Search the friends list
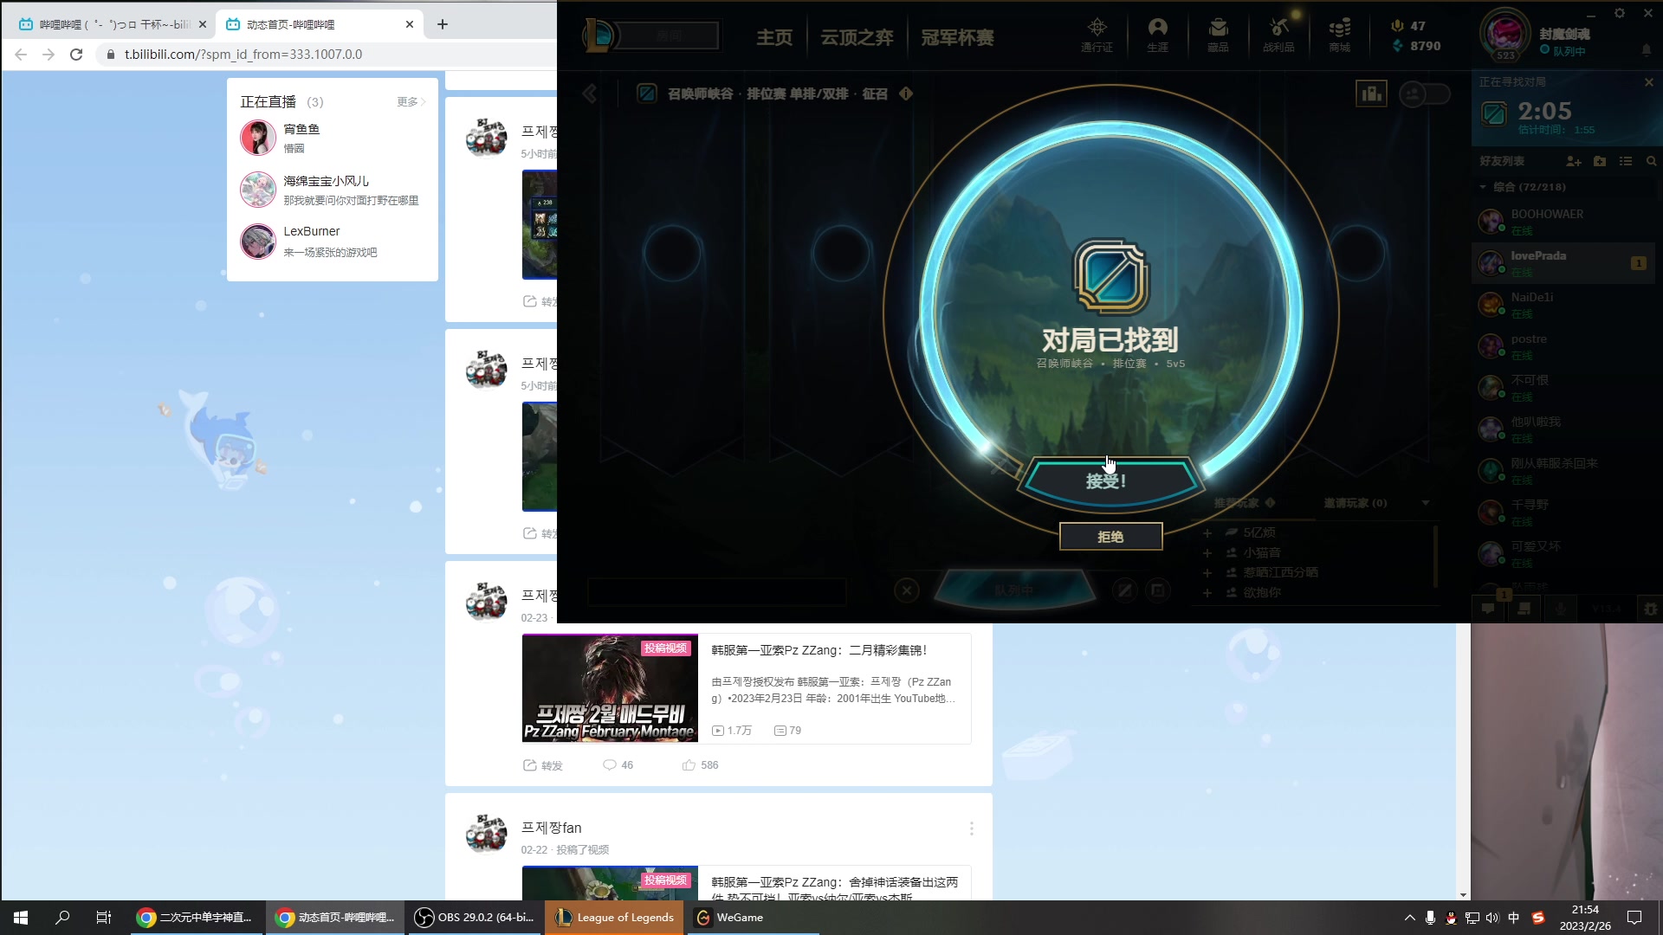Image resolution: width=1663 pixels, height=935 pixels. 1651,162
